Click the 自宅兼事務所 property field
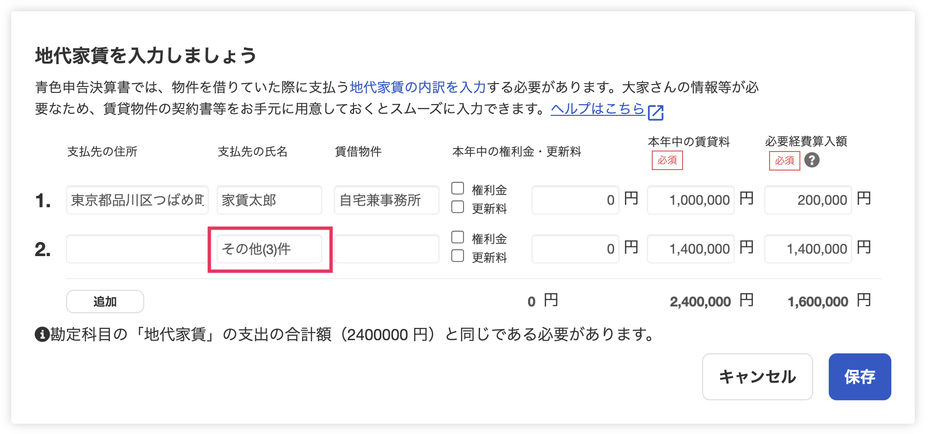Viewport: 928px width, 434px height. click(x=386, y=200)
